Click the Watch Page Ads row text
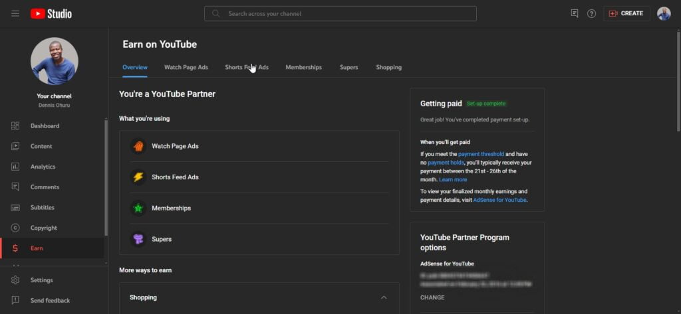This screenshot has height=314, width=681. 175,146
